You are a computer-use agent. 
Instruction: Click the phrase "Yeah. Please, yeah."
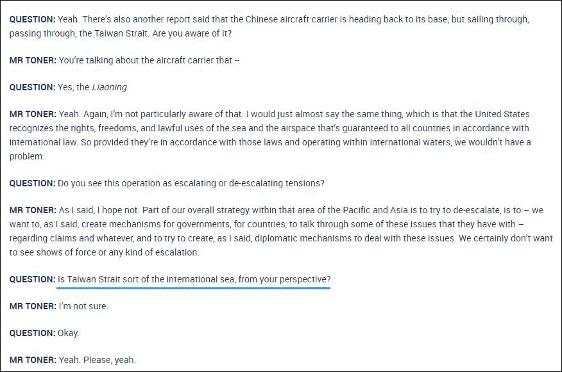tap(97, 360)
